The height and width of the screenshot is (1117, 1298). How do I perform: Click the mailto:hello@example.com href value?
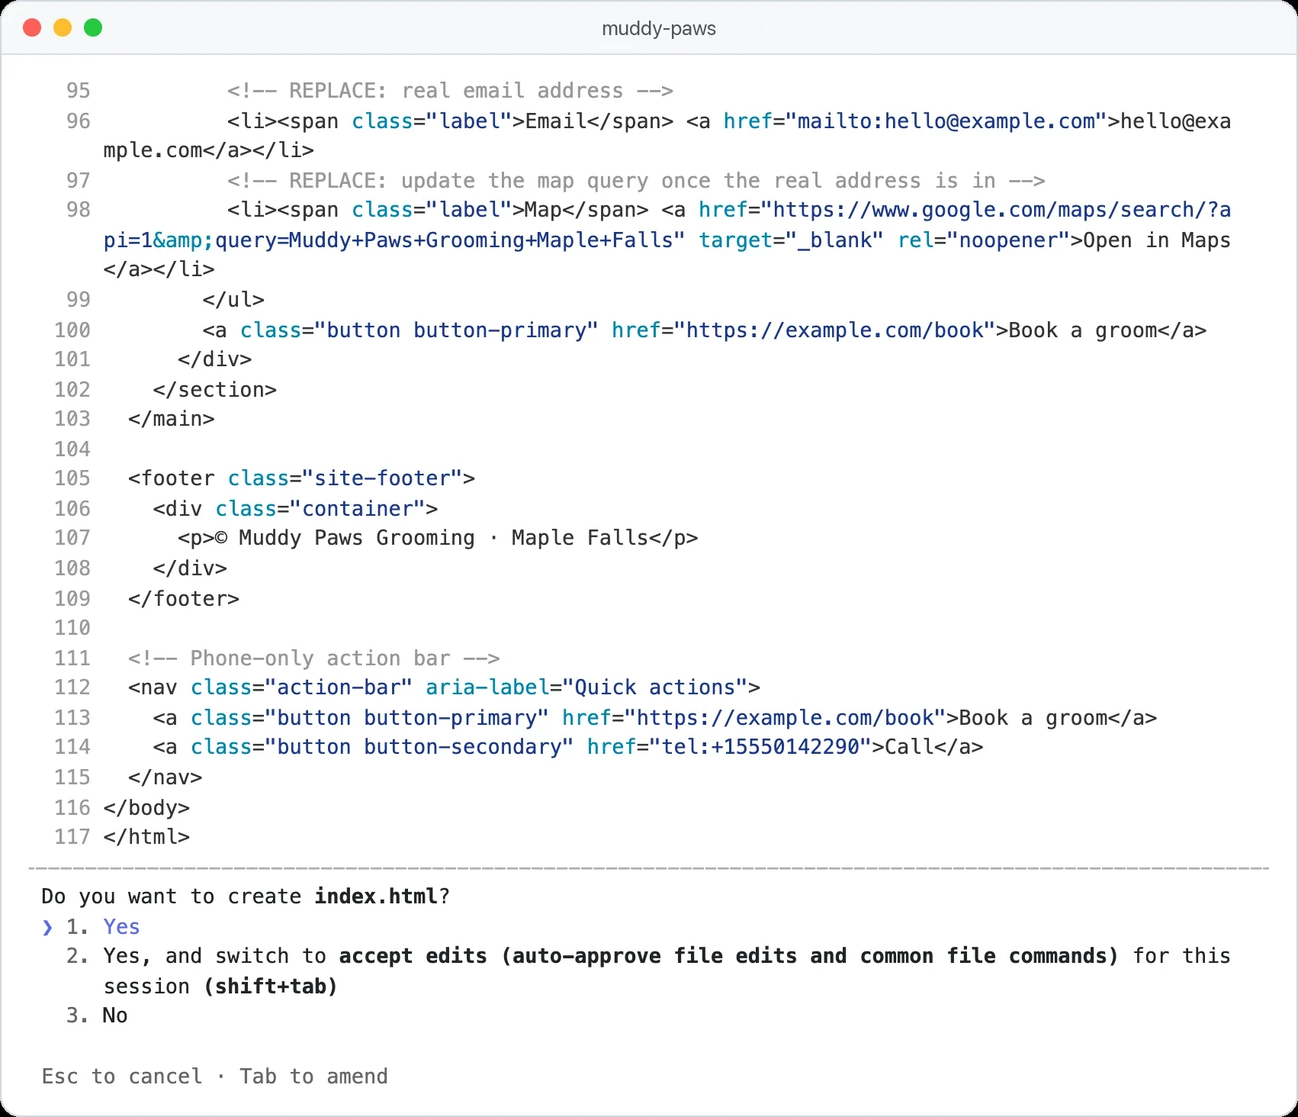pos(946,121)
